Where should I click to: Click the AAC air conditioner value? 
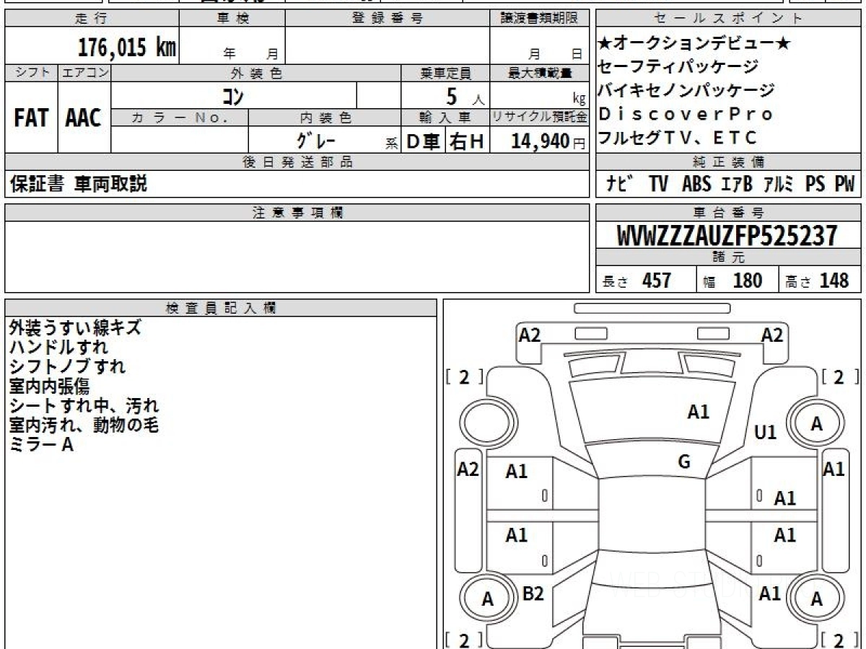[84, 118]
